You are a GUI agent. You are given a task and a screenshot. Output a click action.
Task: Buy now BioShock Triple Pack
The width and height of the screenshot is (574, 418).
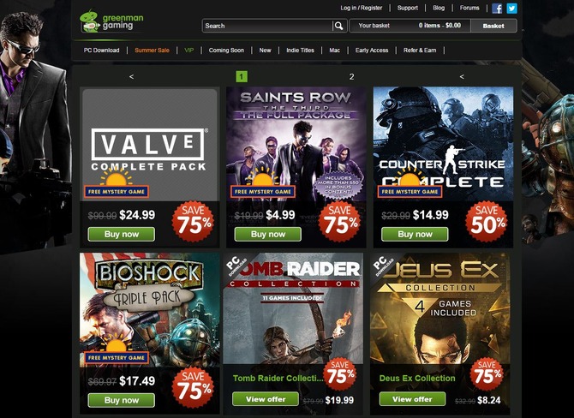point(121,400)
